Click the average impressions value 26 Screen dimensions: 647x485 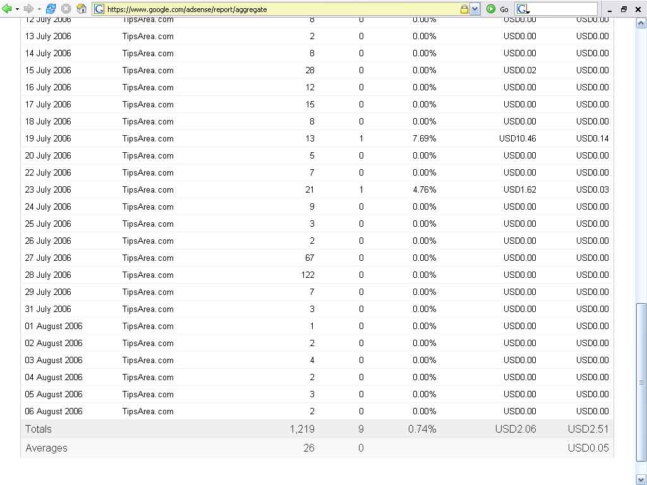pos(308,448)
